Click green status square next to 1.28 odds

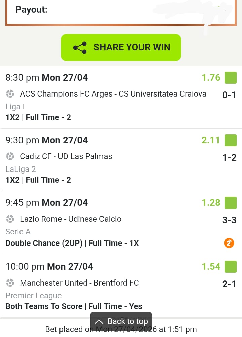click(x=231, y=203)
